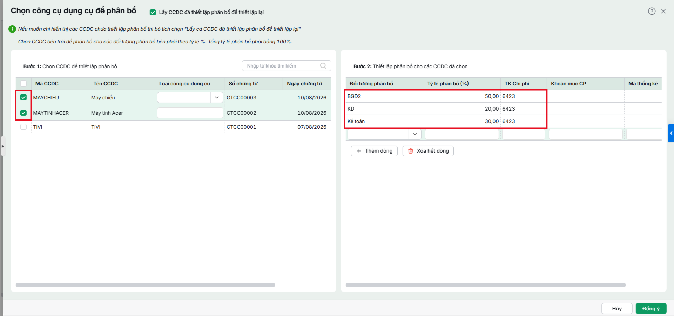The image size is (674, 316).
Task: Click voucher number GTCC00001
Action: (x=241, y=127)
